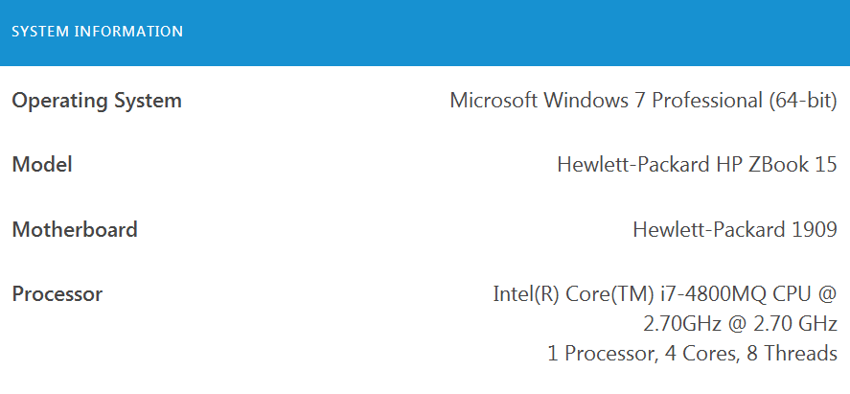The width and height of the screenshot is (850, 394).
Task: Click the Motherboard label
Action: tap(75, 229)
